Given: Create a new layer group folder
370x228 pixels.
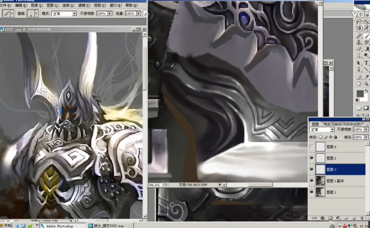Looking at the screenshot, I should (x=346, y=218).
